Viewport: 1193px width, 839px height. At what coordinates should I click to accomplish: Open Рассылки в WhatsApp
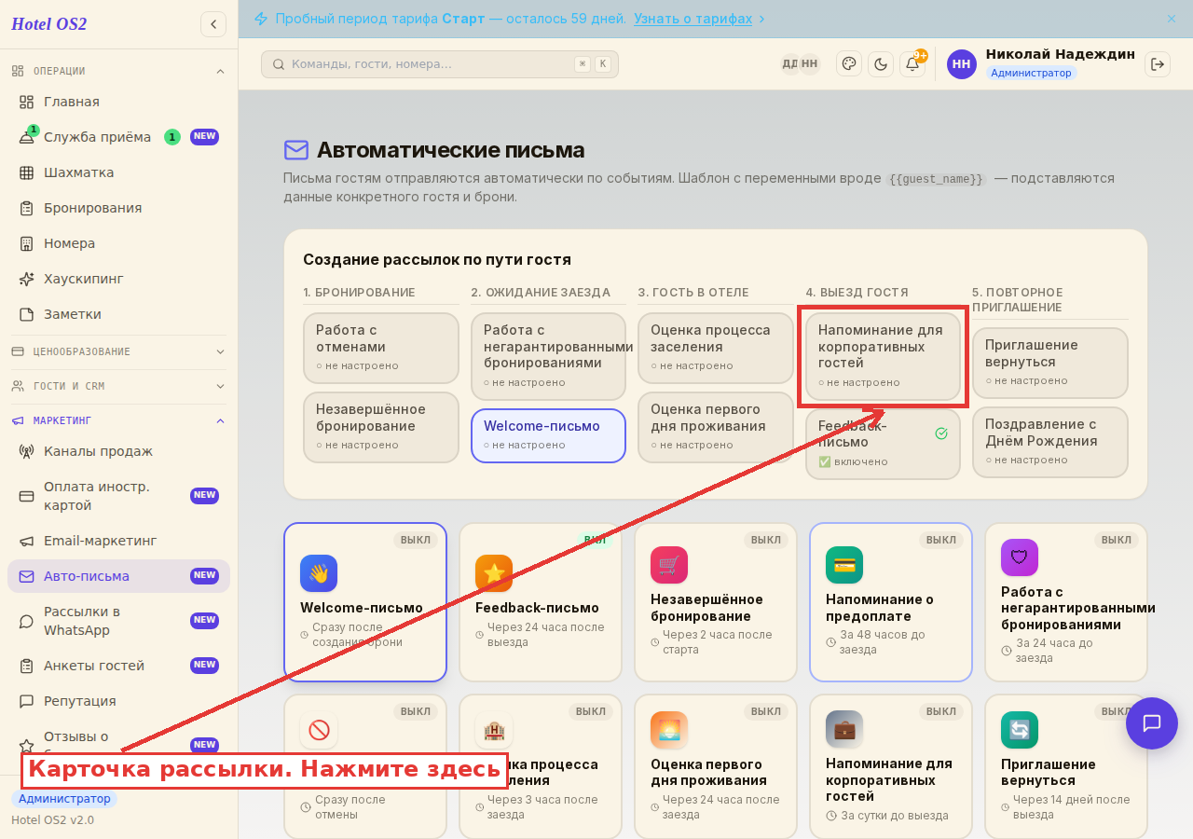(118, 621)
